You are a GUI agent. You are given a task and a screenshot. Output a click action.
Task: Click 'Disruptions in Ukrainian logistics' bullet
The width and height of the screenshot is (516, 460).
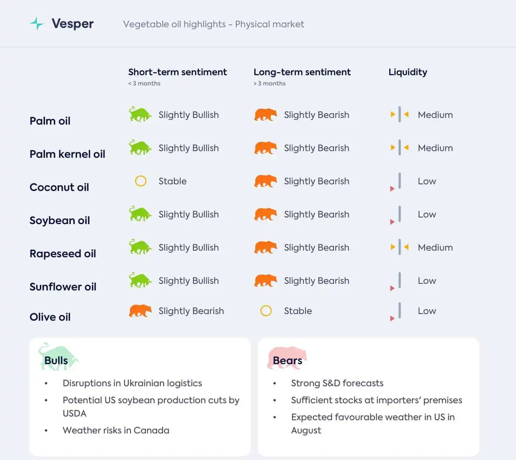pos(132,383)
